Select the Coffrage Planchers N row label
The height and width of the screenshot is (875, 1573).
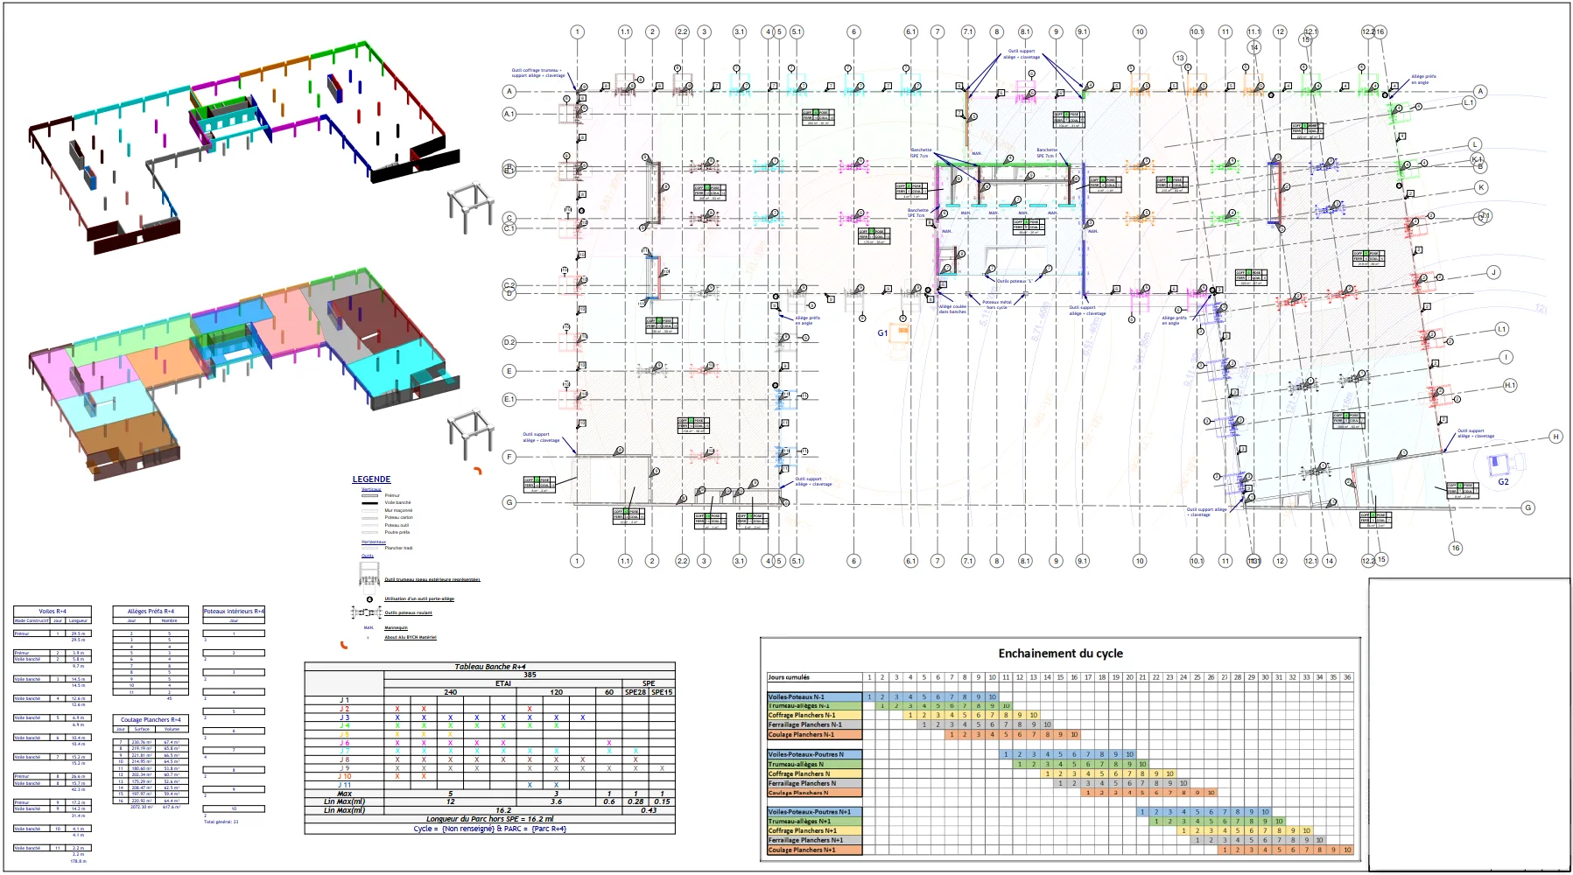[x=815, y=773]
